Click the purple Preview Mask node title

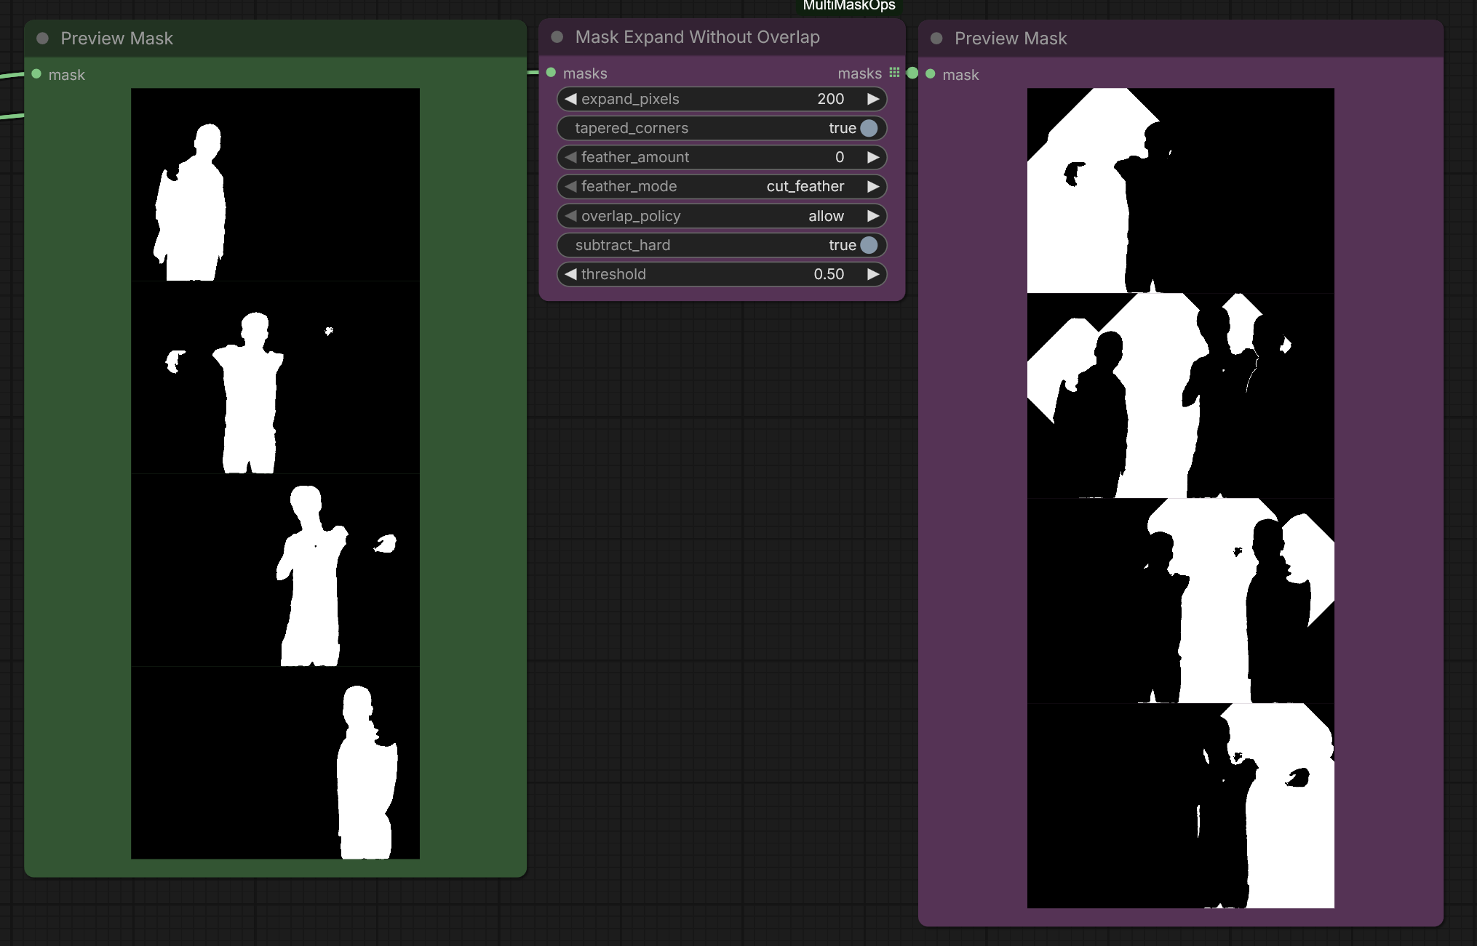pyautogui.click(x=1011, y=39)
